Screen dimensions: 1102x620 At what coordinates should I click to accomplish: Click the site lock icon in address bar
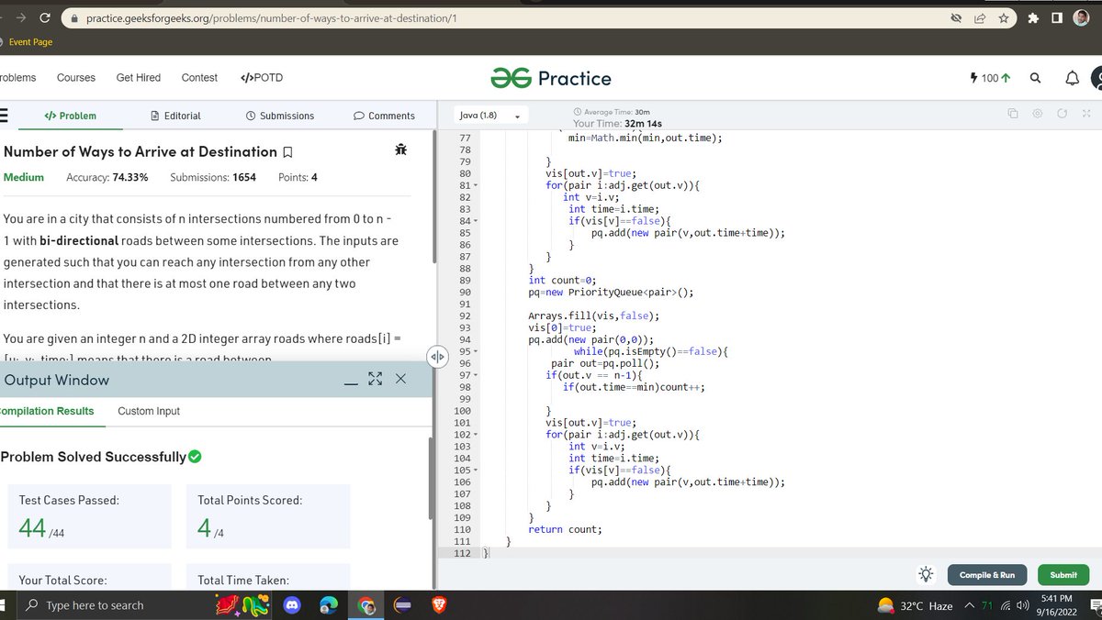tap(75, 18)
